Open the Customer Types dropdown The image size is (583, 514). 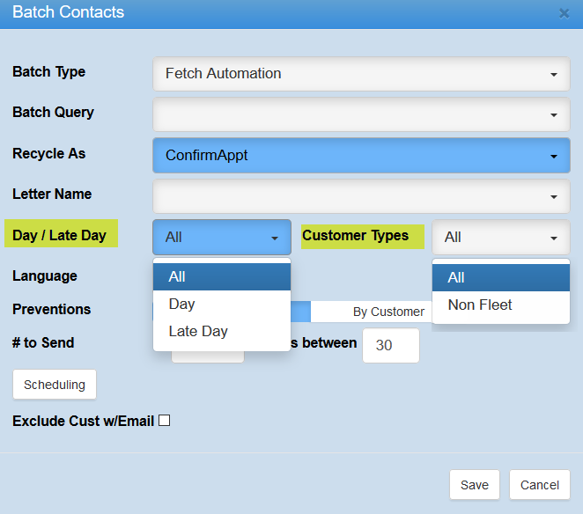500,237
